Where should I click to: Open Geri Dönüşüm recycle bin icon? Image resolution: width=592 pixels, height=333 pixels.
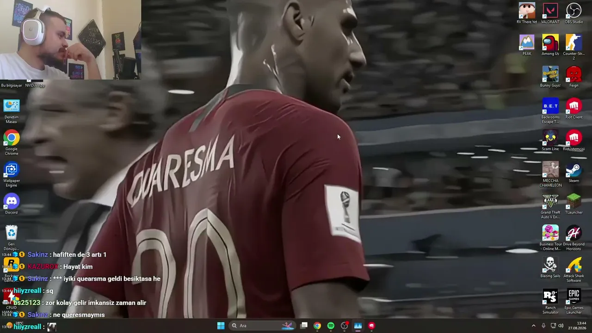click(x=12, y=238)
